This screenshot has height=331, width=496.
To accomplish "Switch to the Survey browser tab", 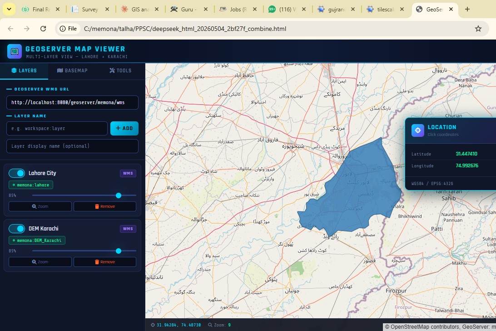I will 90,9.
